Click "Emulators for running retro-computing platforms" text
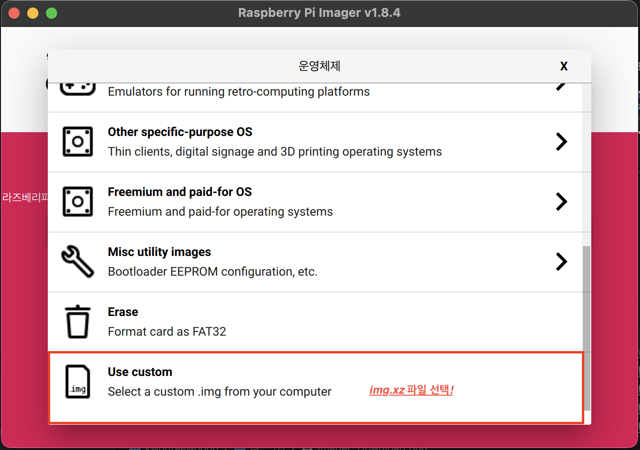Image resolution: width=640 pixels, height=450 pixels. (238, 92)
